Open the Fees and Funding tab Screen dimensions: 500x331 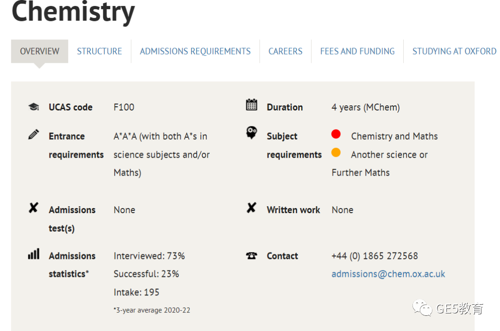pos(357,51)
